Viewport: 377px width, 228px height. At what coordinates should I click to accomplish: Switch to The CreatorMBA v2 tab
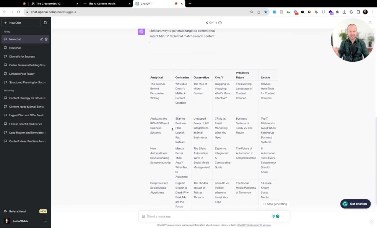48,4
